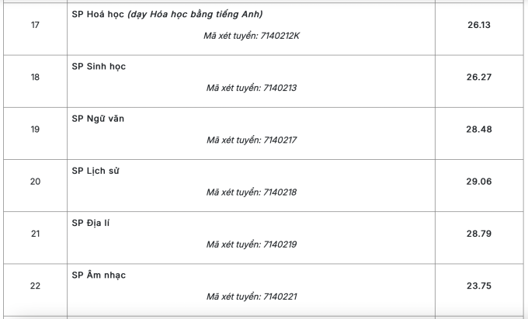Select the score 28.79
This screenshot has height=319, width=528.
pos(479,234)
